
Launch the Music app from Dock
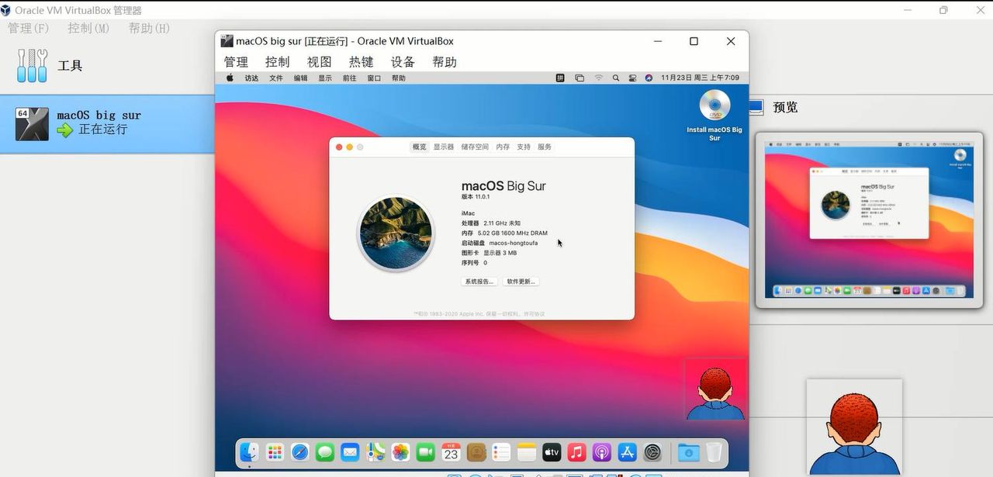tap(576, 452)
